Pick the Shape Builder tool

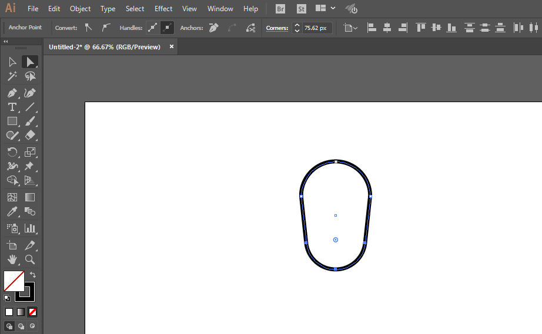pyautogui.click(x=12, y=180)
